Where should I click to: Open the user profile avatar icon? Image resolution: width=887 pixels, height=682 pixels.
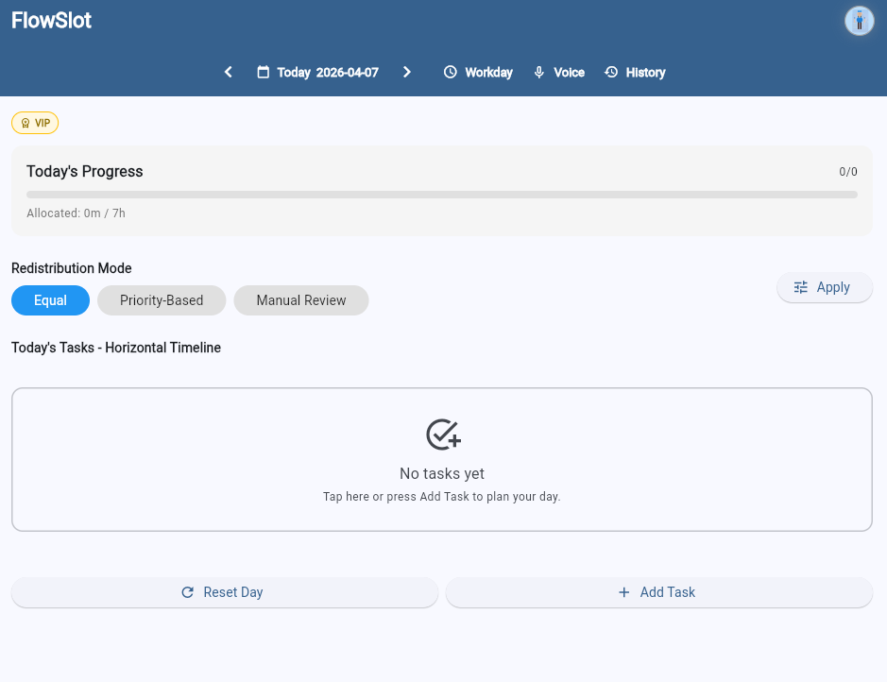coord(858,21)
